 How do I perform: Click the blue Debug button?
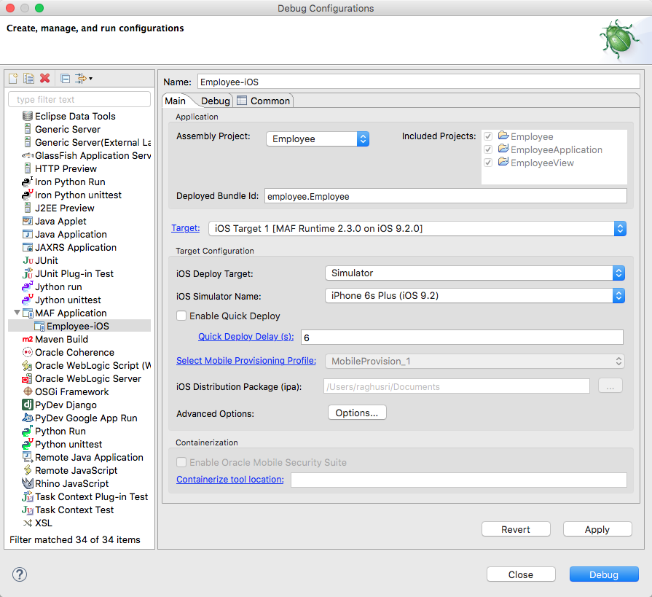point(604,574)
